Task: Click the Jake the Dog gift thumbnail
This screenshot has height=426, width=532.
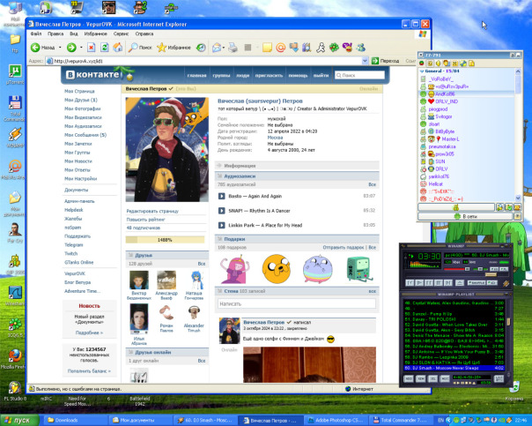Action: [x=277, y=269]
